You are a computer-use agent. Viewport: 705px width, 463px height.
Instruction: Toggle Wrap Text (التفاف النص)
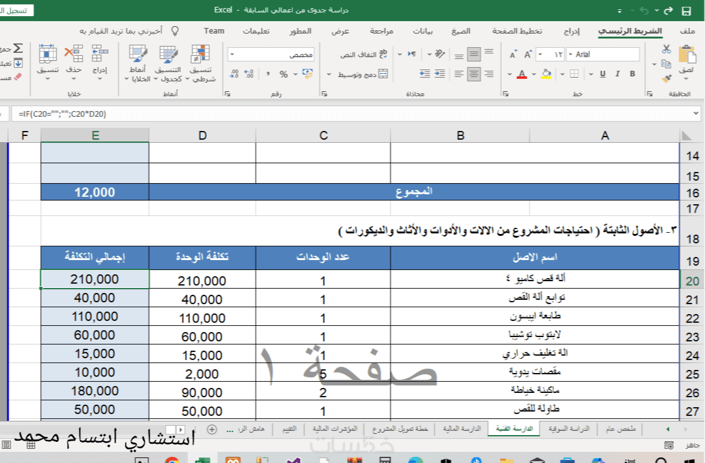[x=364, y=55]
